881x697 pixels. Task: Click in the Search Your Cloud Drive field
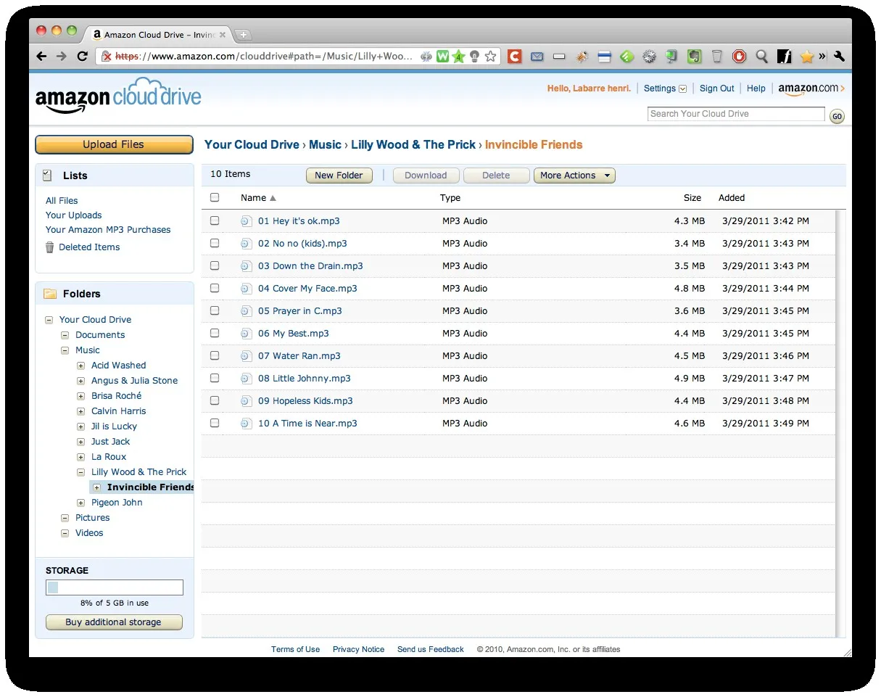click(x=736, y=114)
